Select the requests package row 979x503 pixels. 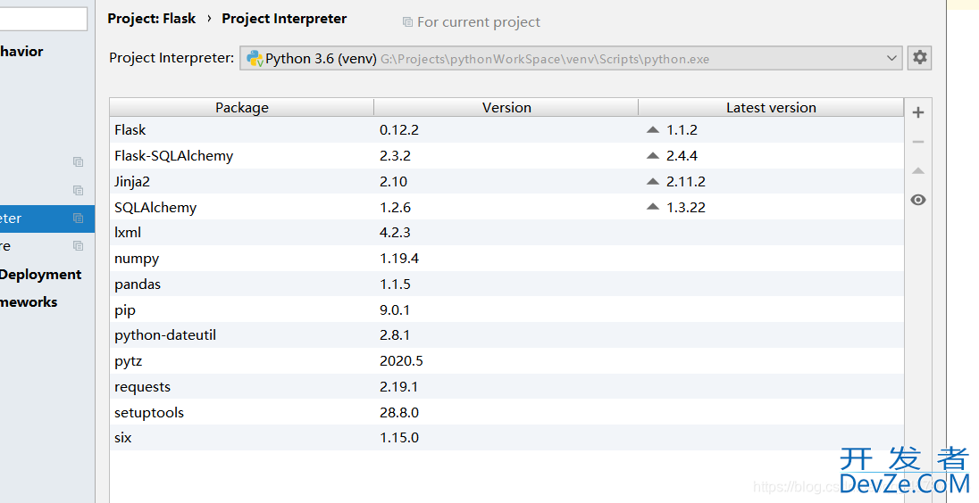point(506,386)
